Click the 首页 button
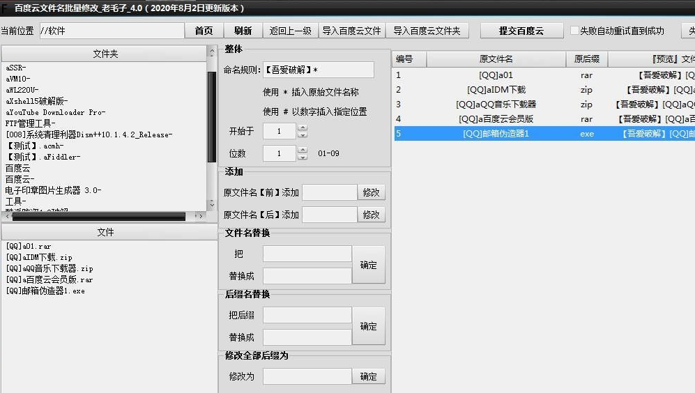This screenshot has height=393, width=695. [x=204, y=31]
